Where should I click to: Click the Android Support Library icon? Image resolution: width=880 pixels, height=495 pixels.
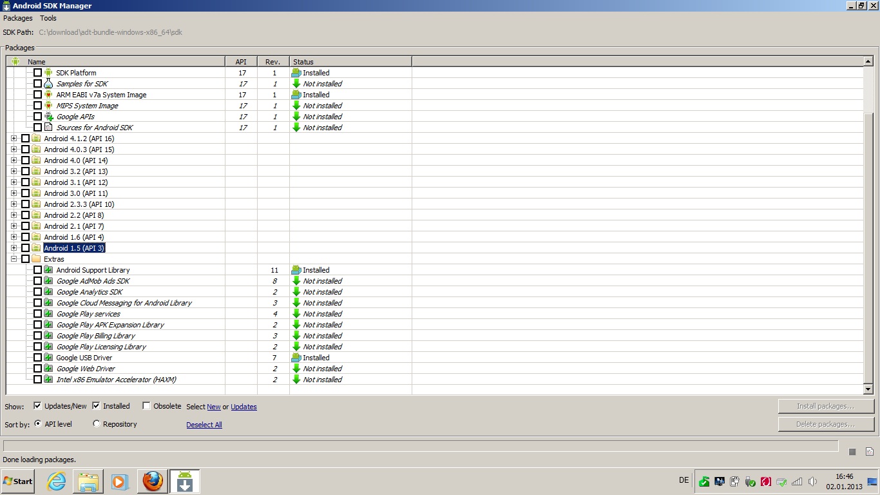48,270
